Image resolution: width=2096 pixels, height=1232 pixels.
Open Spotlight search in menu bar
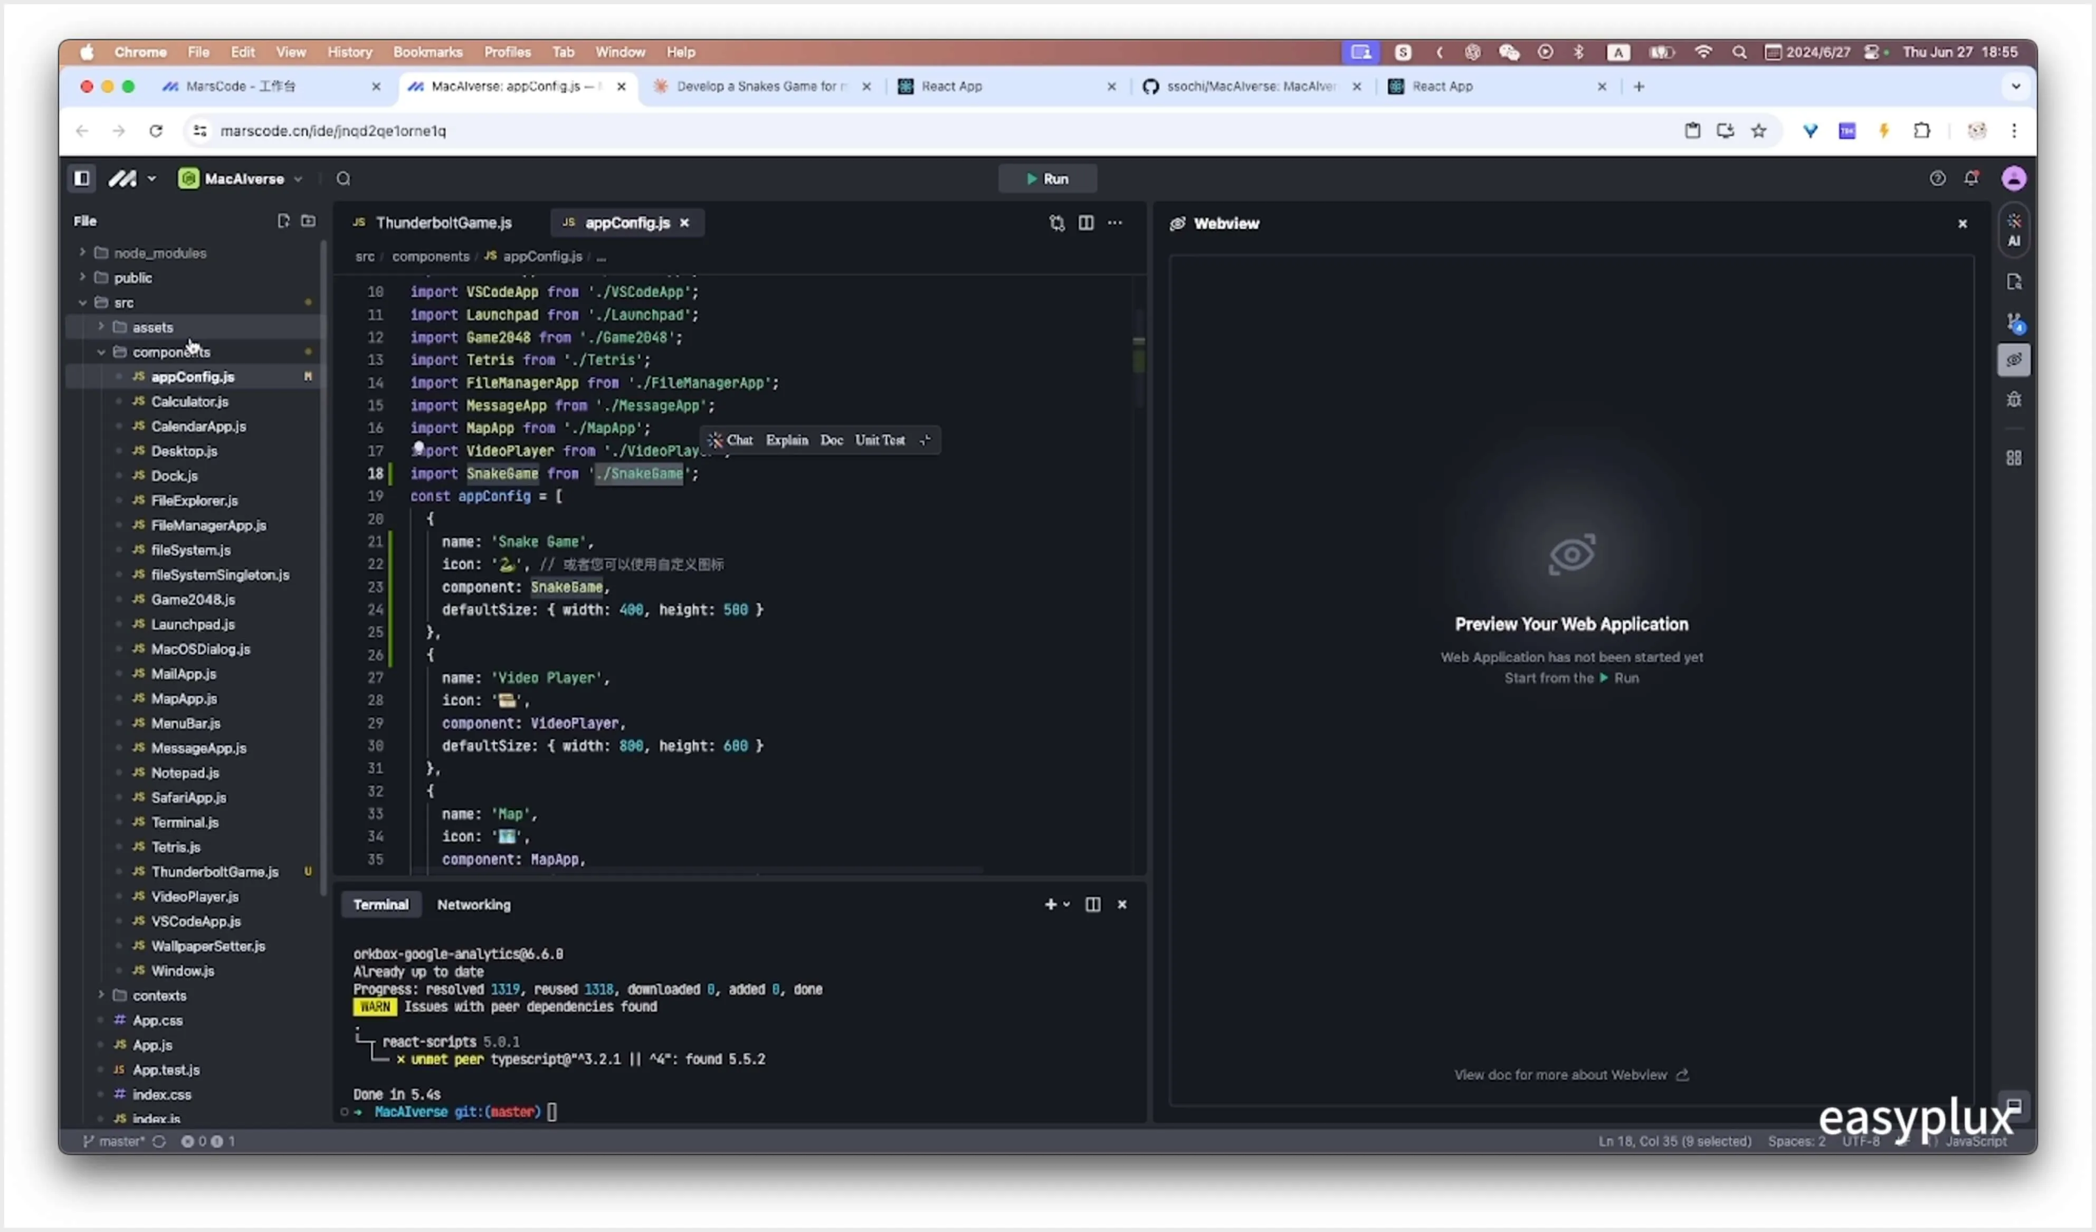pos(1739,52)
